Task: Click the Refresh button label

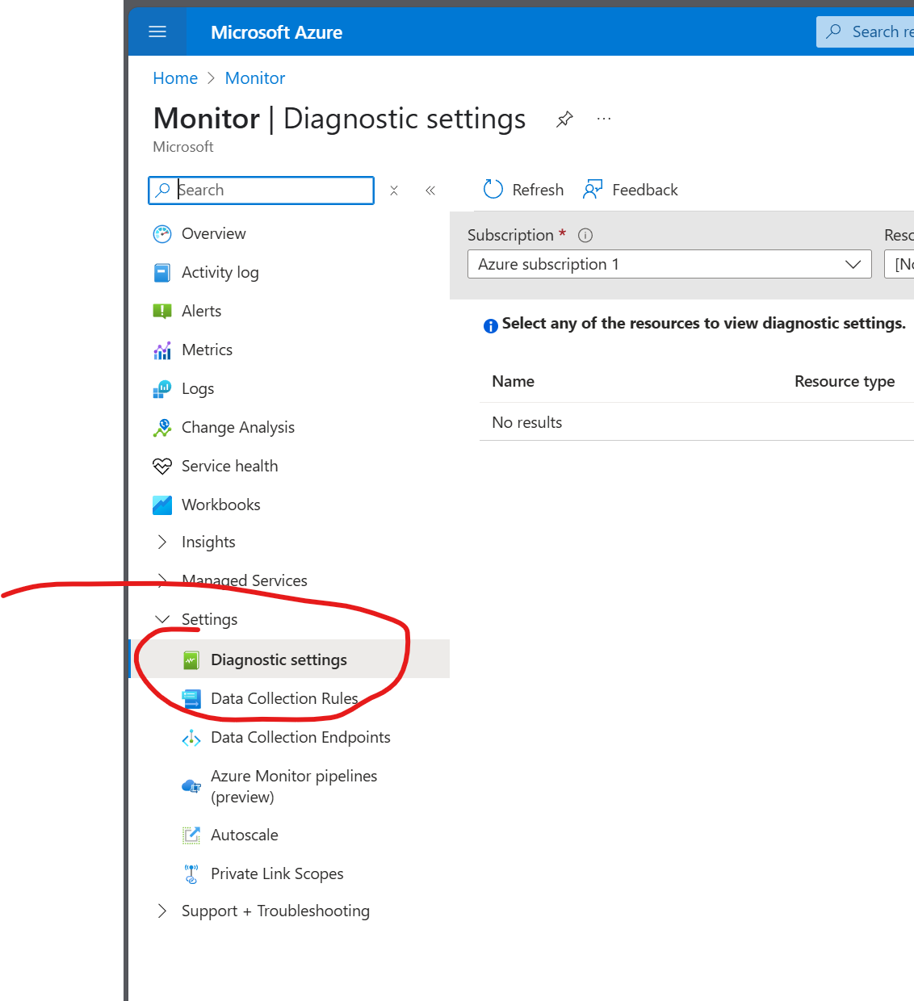Action: (538, 190)
